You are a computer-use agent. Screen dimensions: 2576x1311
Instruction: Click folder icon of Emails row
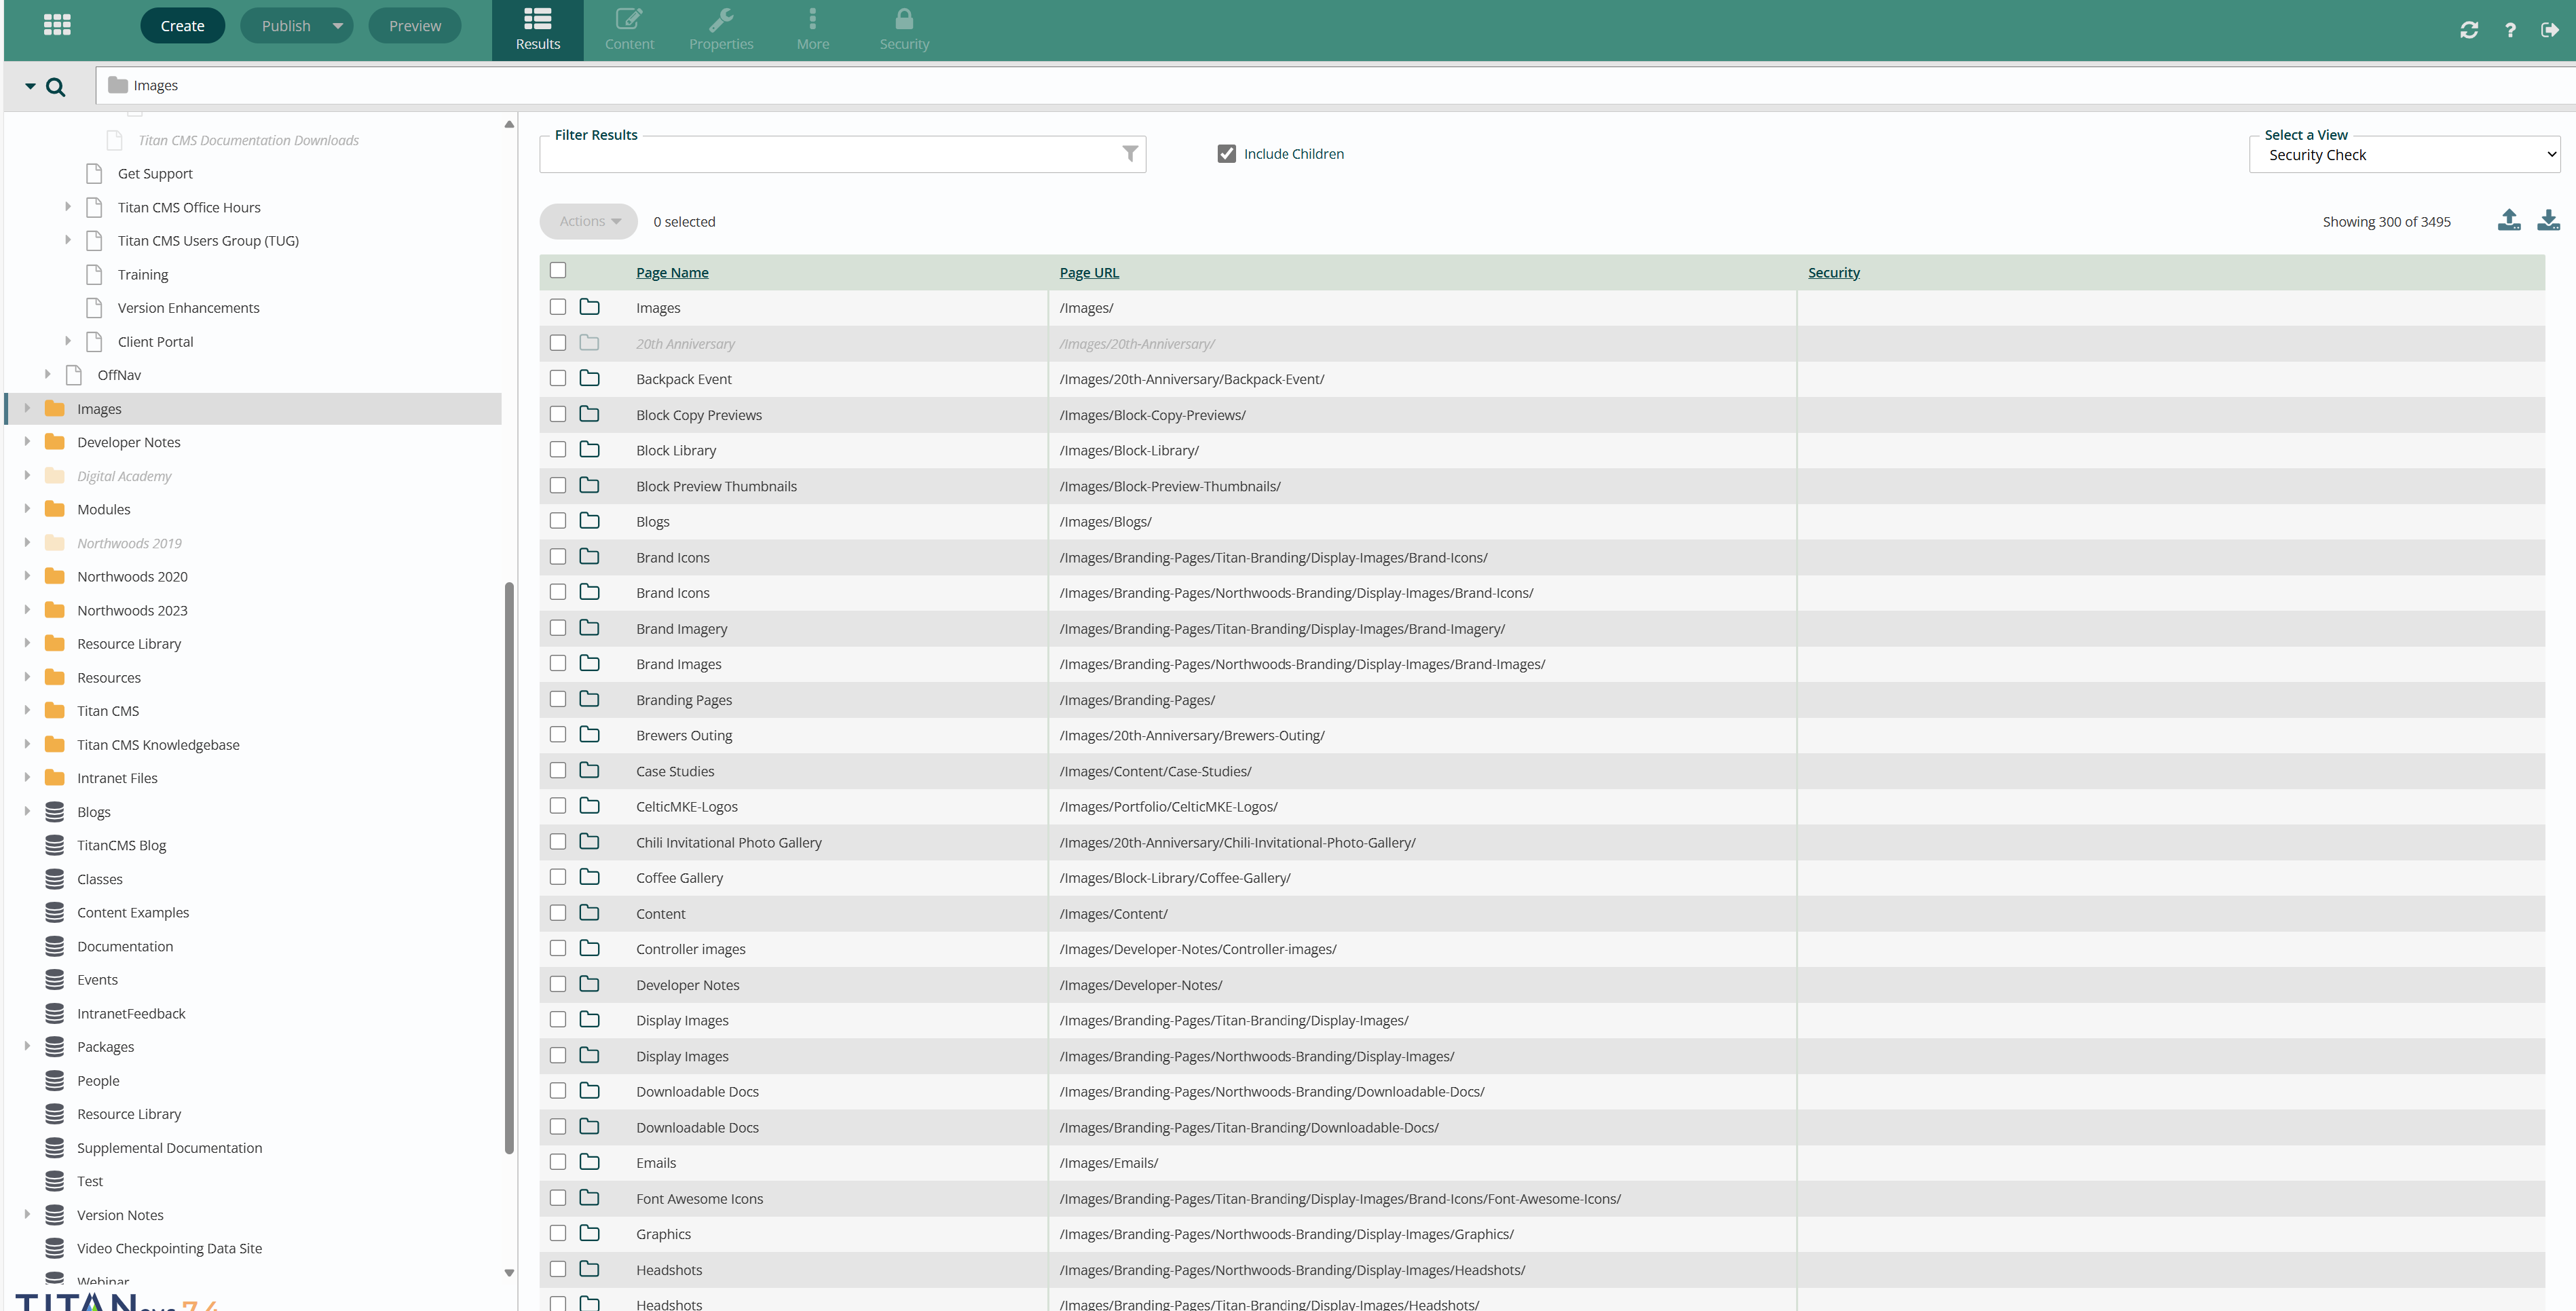590,1162
